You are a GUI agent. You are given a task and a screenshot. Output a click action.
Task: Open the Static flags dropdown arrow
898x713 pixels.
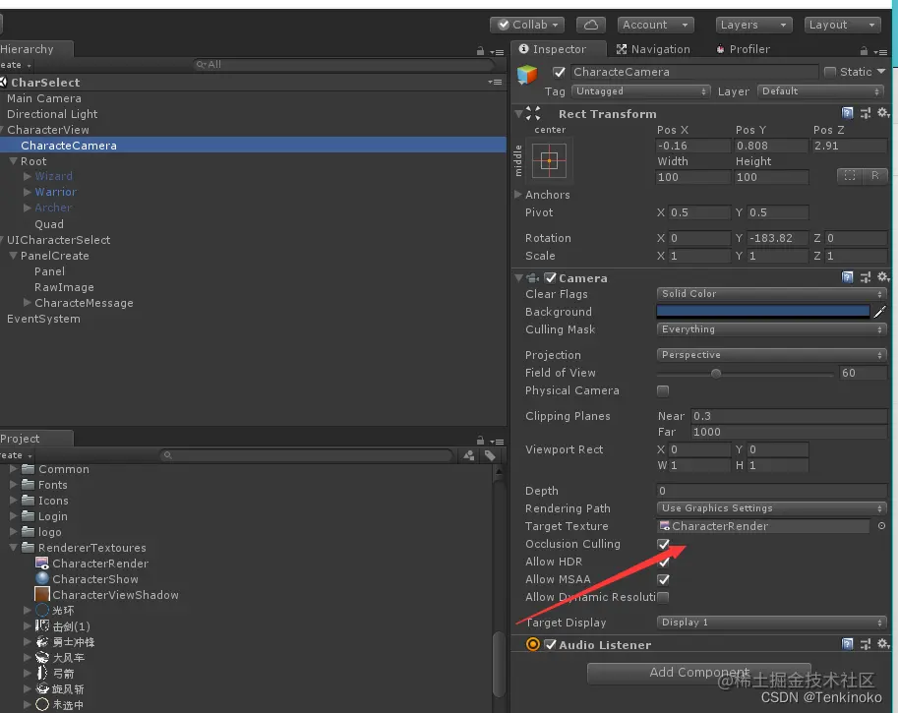881,72
